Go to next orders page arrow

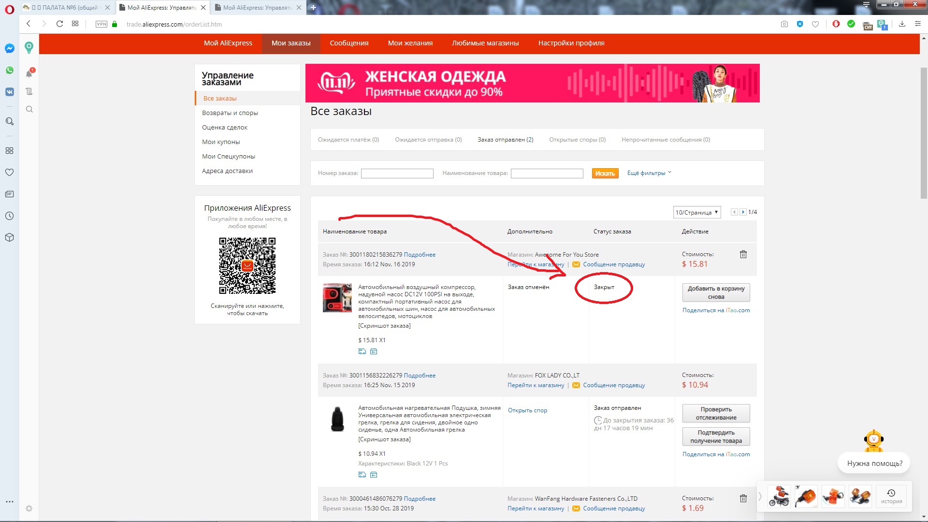pyautogui.click(x=743, y=212)
